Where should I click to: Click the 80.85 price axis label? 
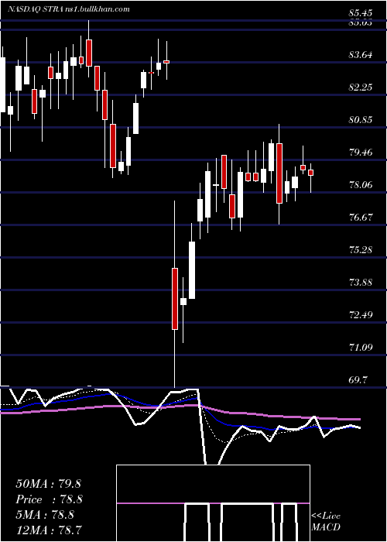[x=361, y=120]
